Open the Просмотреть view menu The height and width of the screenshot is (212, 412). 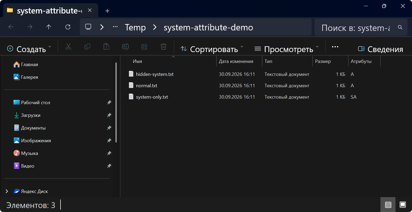tap(287, 49)
